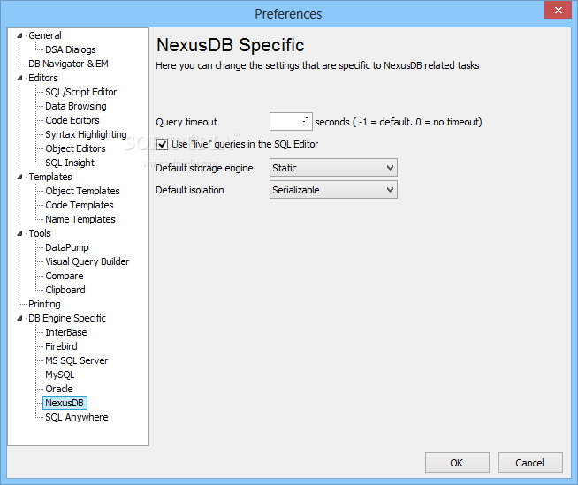This screenshot has height=485, width=578.
Task: Collapse the Templates tree node arrow
Action: tap(19, 177)
